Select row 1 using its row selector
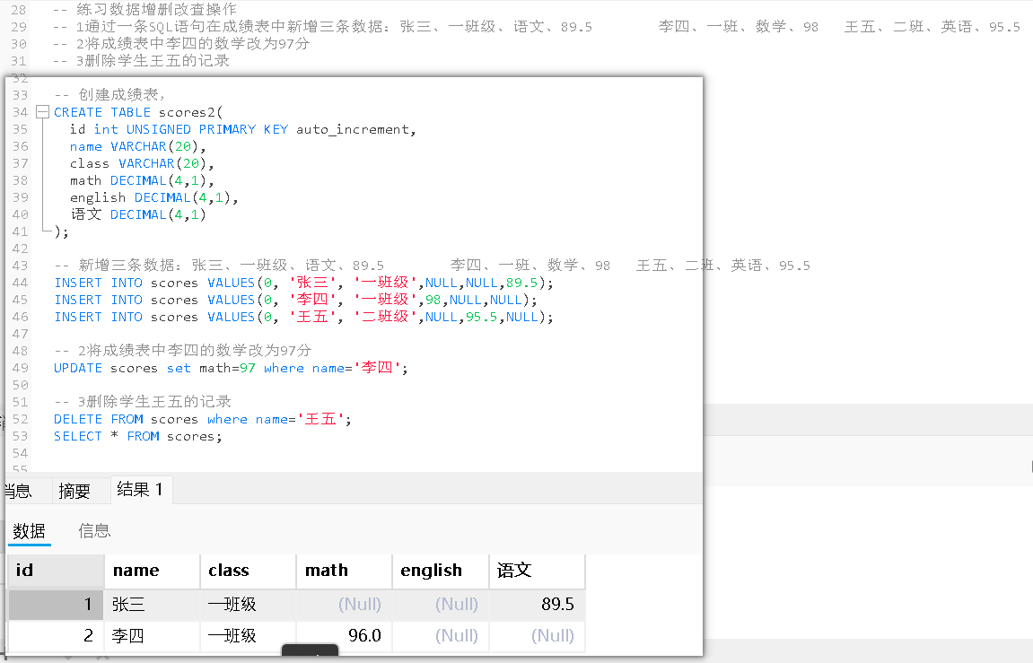The image size is (1033, 663). (54, 604)
